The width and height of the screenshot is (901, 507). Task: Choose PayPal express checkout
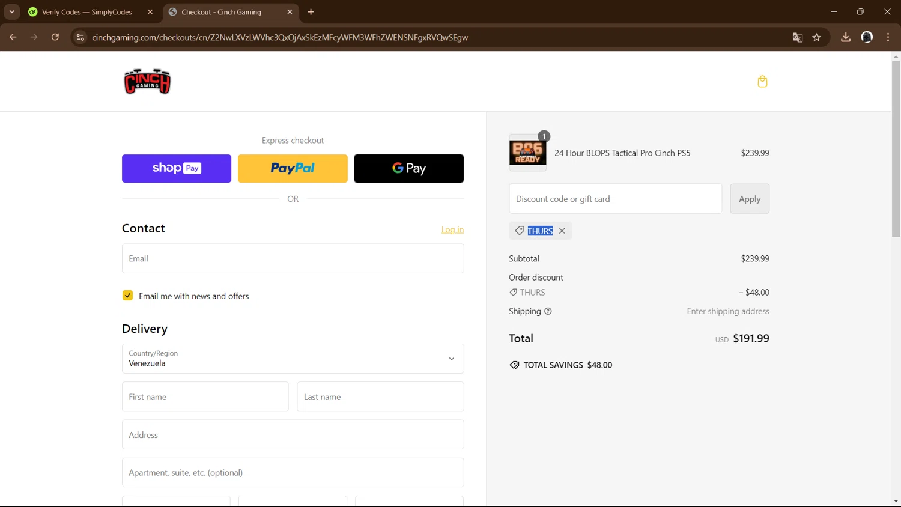point(293,168)
